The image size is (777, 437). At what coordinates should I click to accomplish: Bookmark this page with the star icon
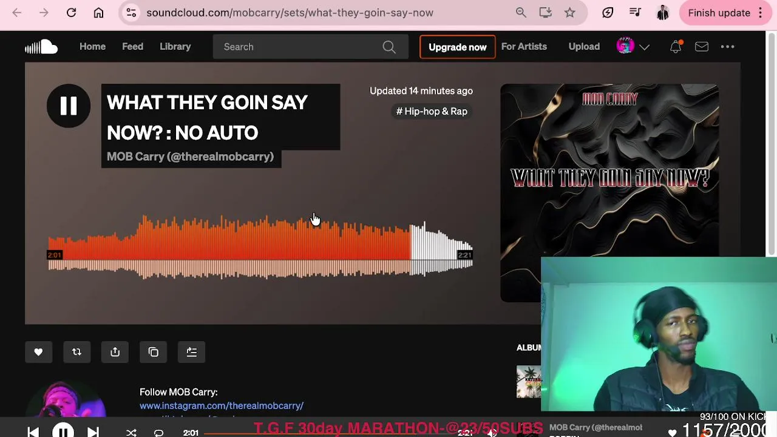click(x=569, y=13)
